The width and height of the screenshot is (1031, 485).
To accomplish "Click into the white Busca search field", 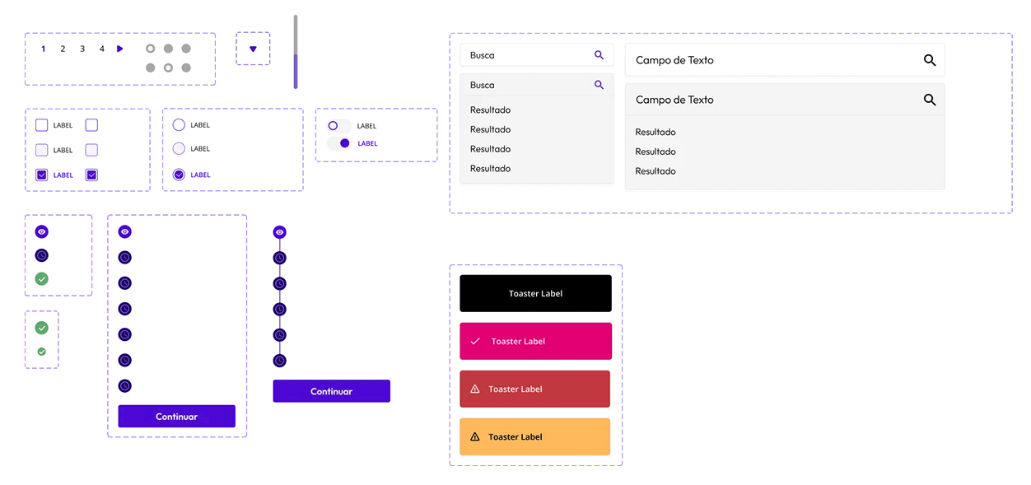I will pos(536,55).
